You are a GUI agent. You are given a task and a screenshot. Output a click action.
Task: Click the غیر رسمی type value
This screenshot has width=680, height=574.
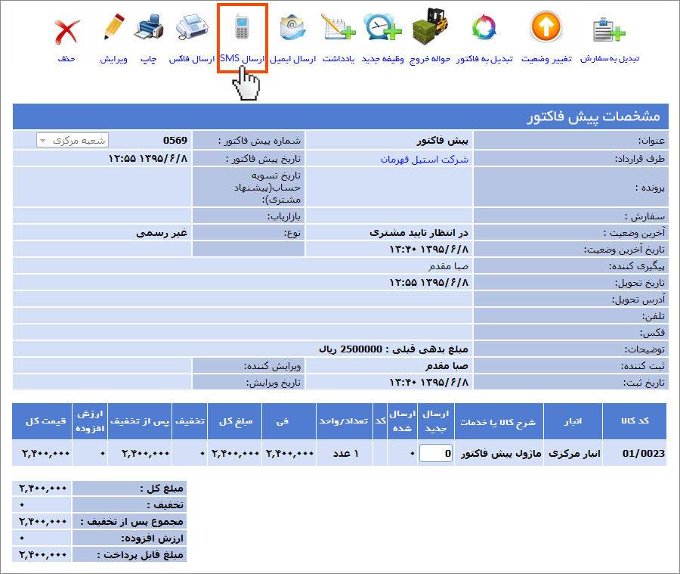[x=162, y=233]
